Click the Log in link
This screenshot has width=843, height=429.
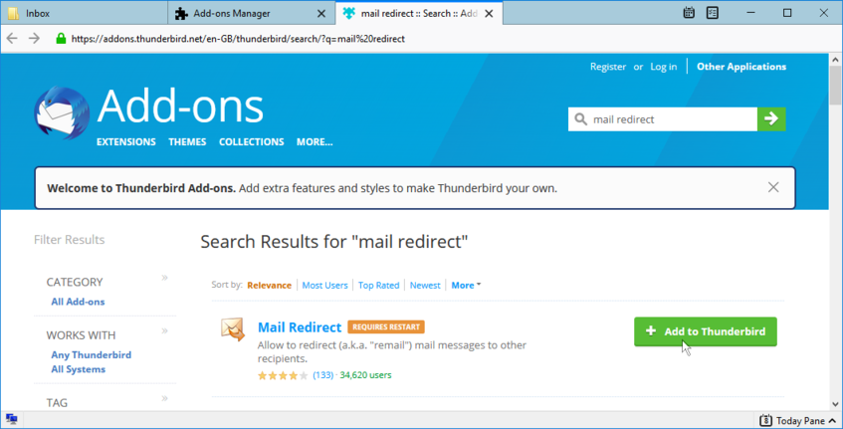click(x=664, y=67)
